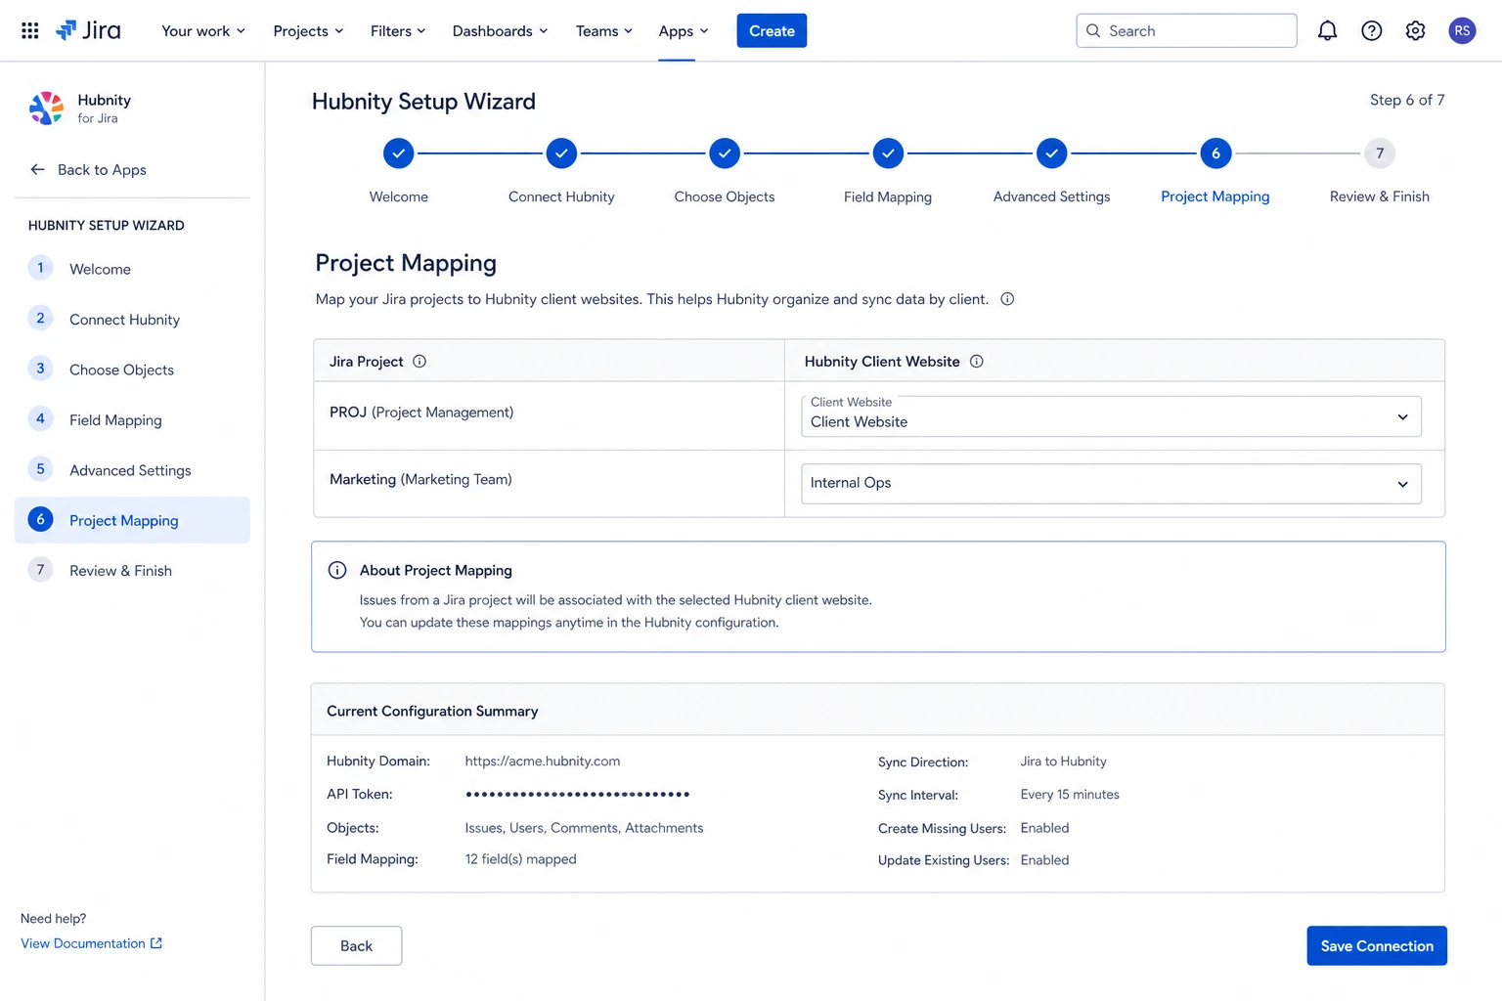Click the Choose Objects step checkmark circle
Screen dimensions: 1502x1001
(725, 153)
